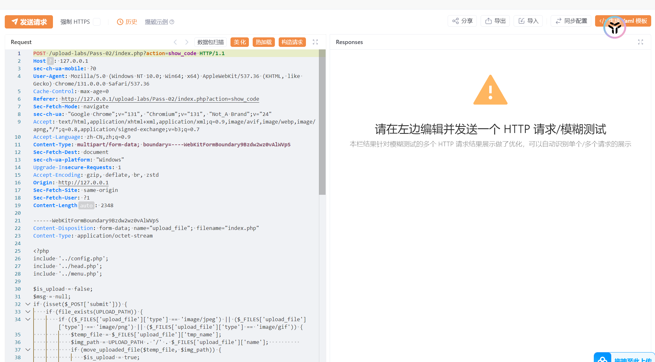Collapse the code fold at line 37
655x362 pixels.
(28, 350)
